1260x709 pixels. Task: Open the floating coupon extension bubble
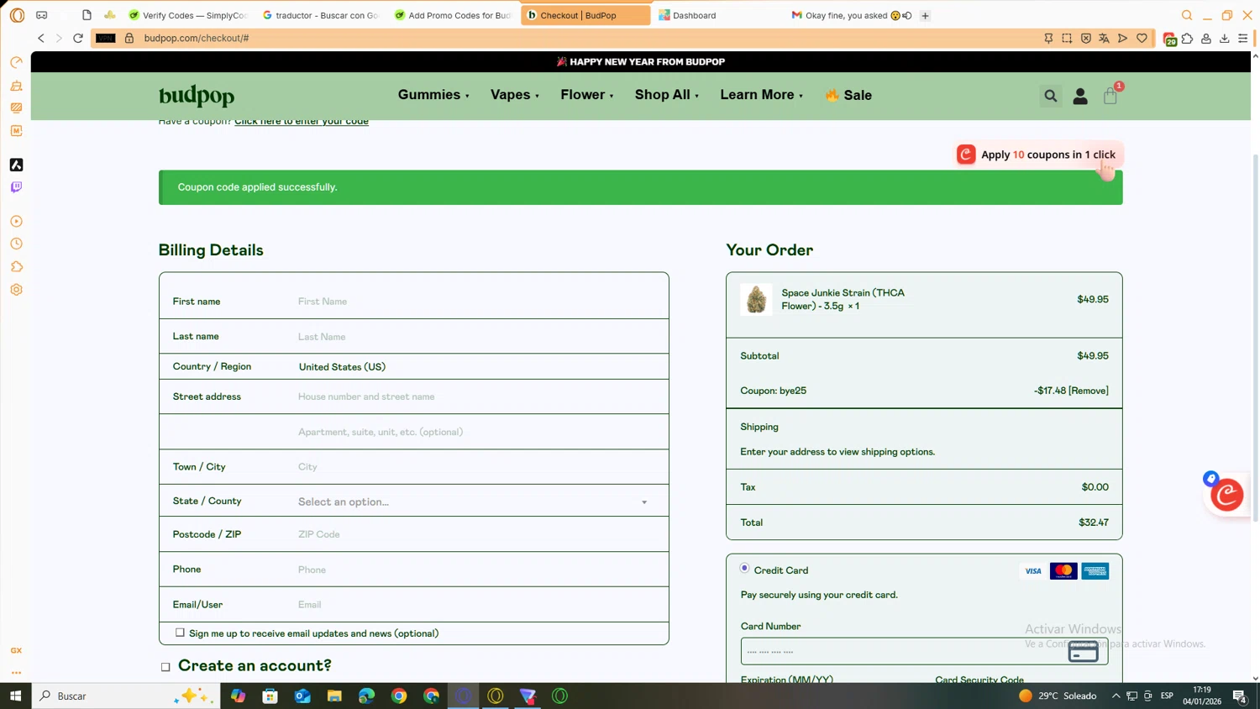[1226, 495]
